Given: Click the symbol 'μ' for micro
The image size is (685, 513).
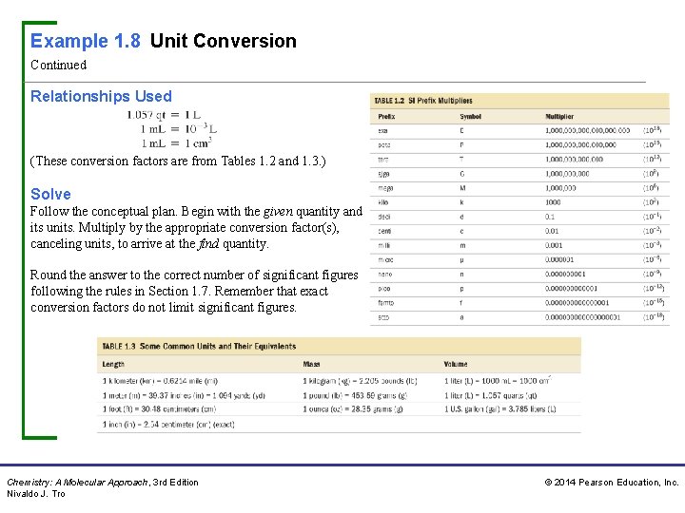Looking at the screenshot, I should (461, 260).
